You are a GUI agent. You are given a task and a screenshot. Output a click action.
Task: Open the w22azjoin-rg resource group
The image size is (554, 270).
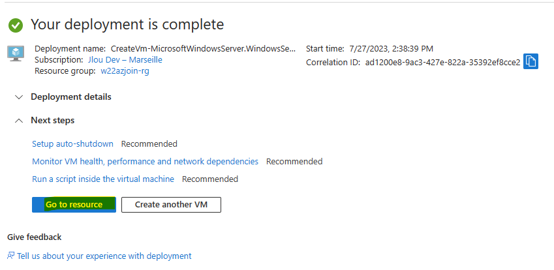tap(125, 71)
